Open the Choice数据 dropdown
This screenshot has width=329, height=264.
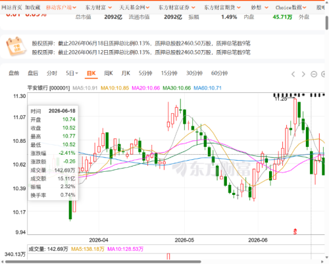(291, 7)
